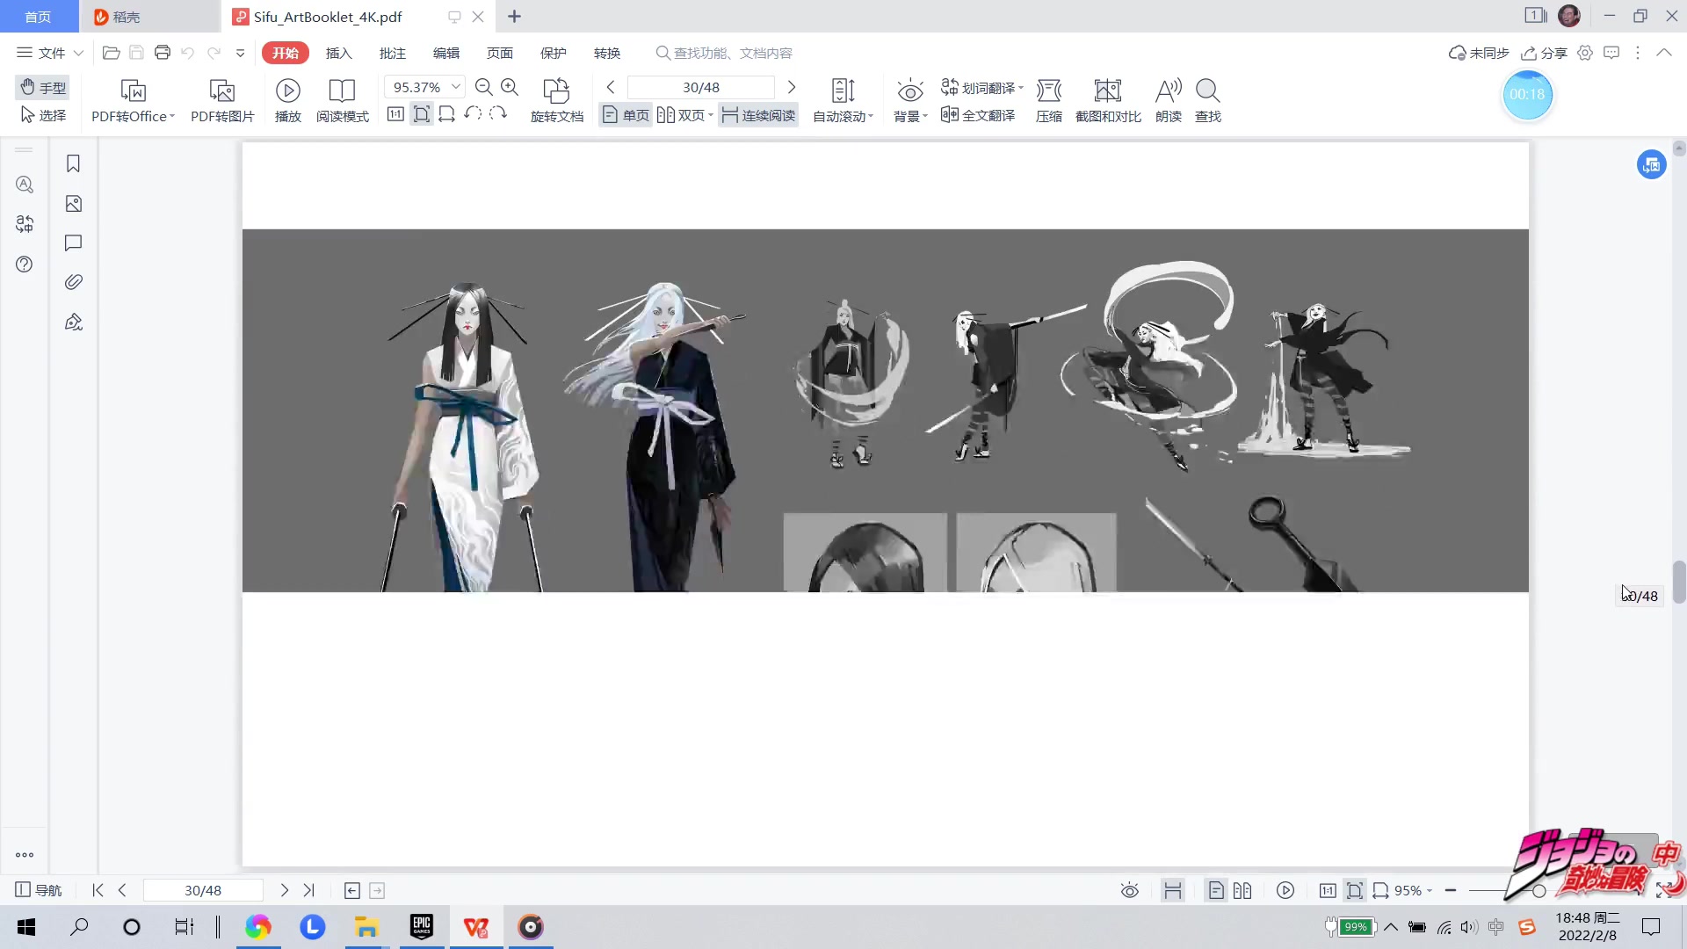Switch to the selection cursor tool (选择)
This screenshot has height=949, width=1687.
coord(43,115)
